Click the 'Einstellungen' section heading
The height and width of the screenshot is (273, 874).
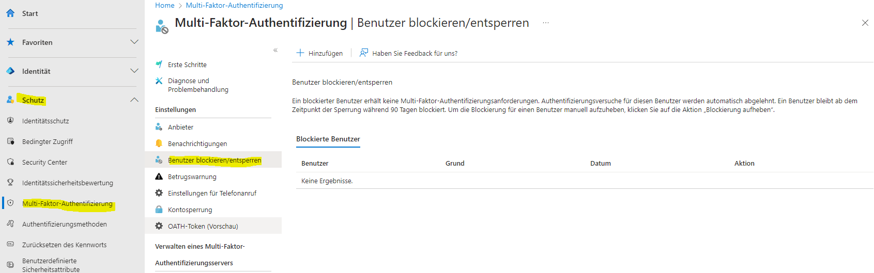[x=176, y=109]
